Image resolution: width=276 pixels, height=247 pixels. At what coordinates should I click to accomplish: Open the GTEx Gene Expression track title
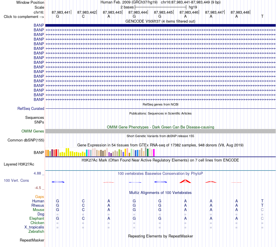click(x=160, y=145)
